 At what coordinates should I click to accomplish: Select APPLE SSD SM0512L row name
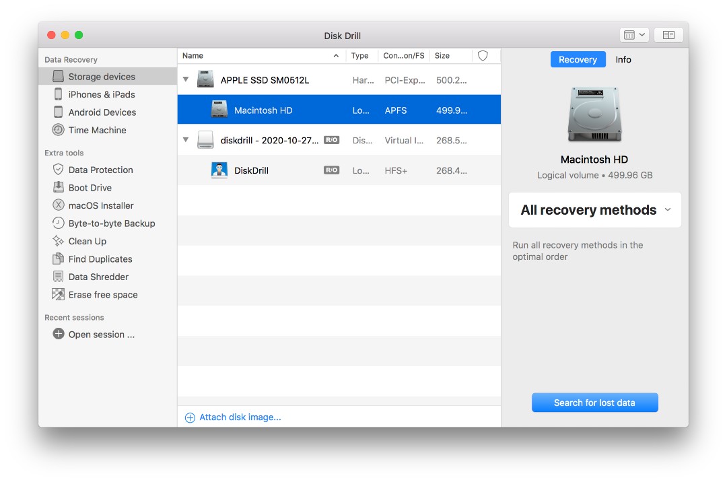(265, 80)
